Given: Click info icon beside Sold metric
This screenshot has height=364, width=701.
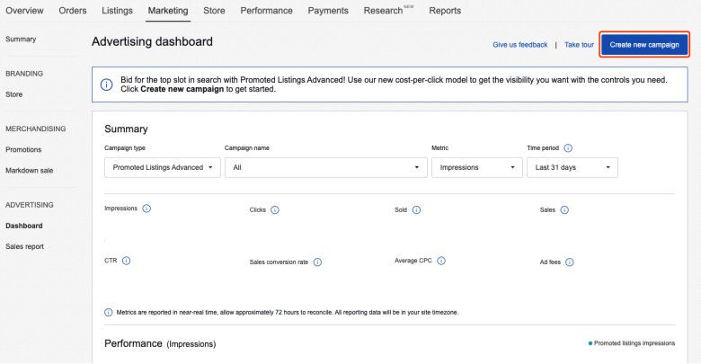Looking at the screenshot, I should point(417,210).
